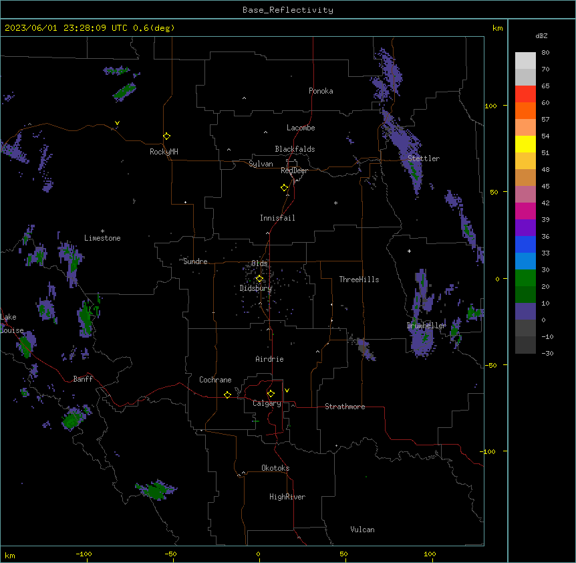Click the yellow marker below Cochrane

227,395
